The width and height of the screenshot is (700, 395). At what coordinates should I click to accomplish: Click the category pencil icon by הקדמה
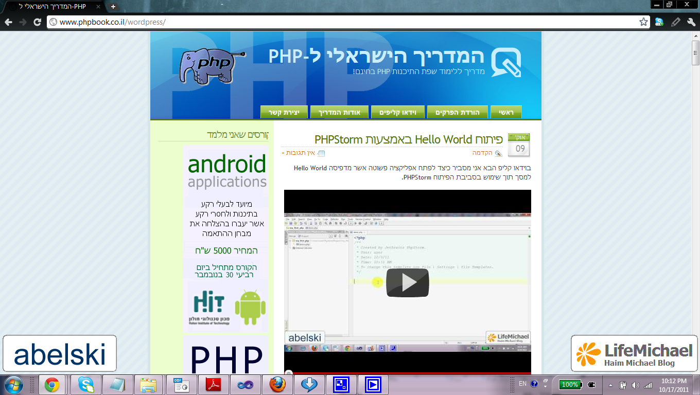498,153
